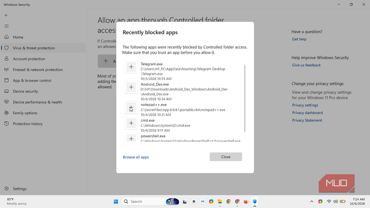The height and width of the screenshot is (208, 370).
Task: Open the clock and date flyout
Action: coord(357,202)
